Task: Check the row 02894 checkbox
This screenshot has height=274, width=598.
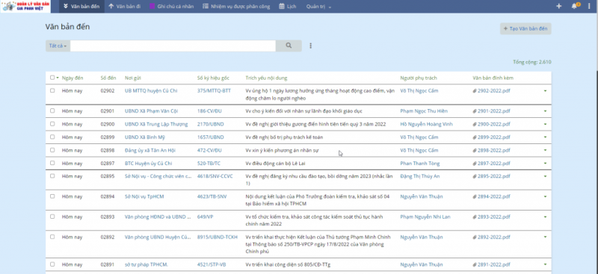Action: [x=52, y=196]
